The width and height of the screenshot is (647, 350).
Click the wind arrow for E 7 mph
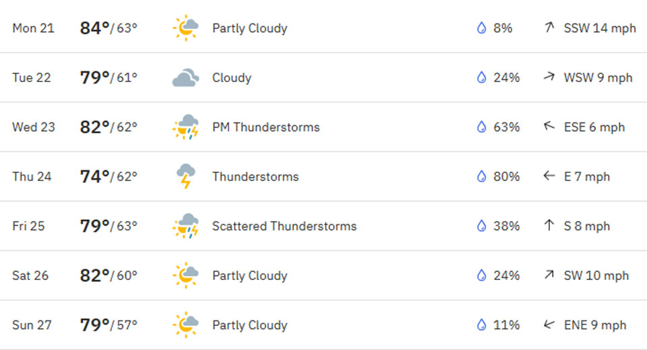(549, 176)
